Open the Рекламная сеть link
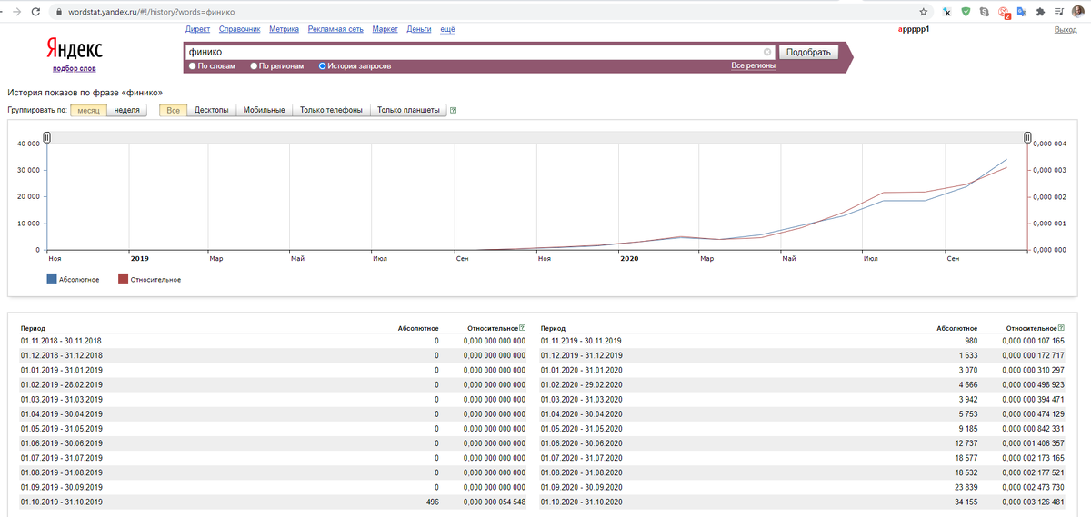The width and height of the screenshot is (1091, 517). tap(335, 29)
